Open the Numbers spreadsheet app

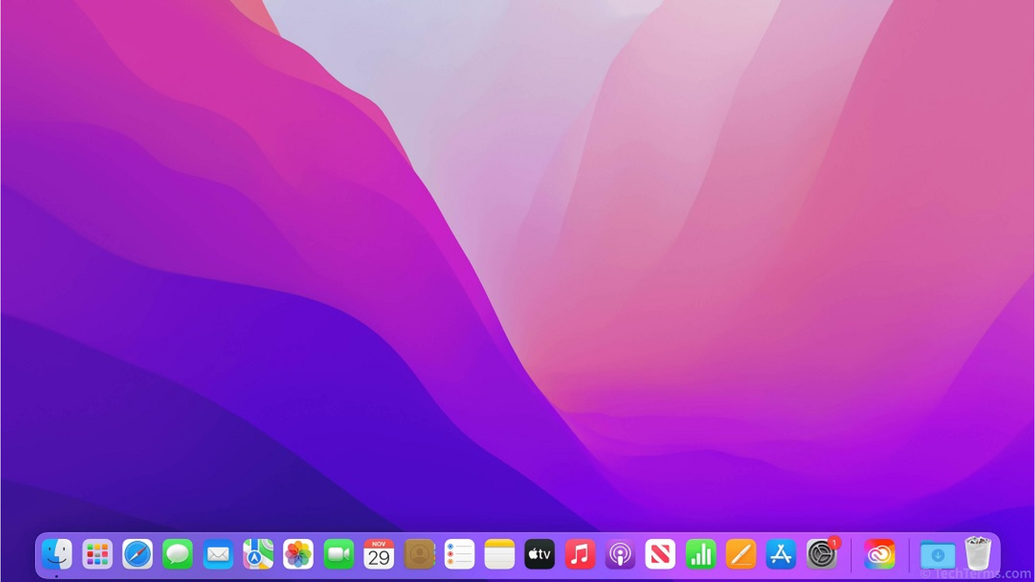(x=701, y=554)
